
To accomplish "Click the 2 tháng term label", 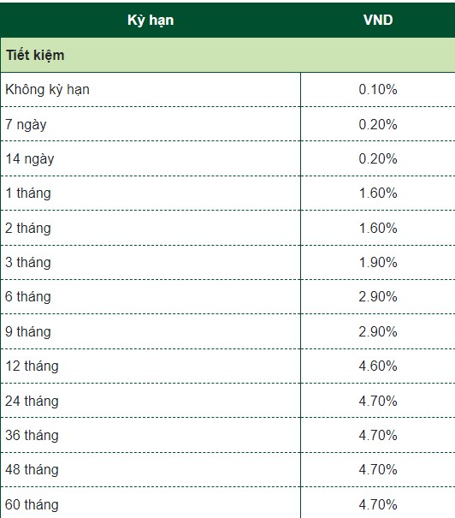I will pyautogui.click(x=28, y=229).
